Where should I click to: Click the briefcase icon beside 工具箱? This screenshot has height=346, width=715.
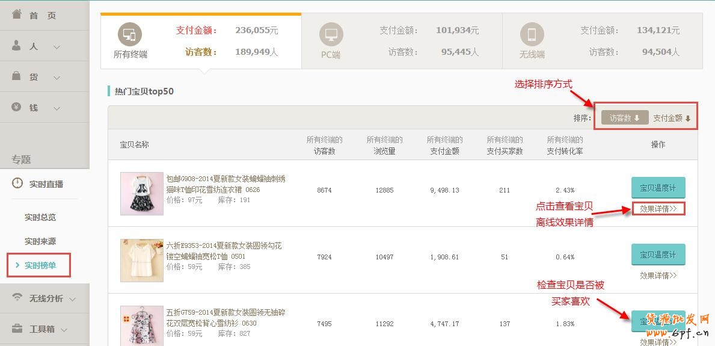click(17, 328)
